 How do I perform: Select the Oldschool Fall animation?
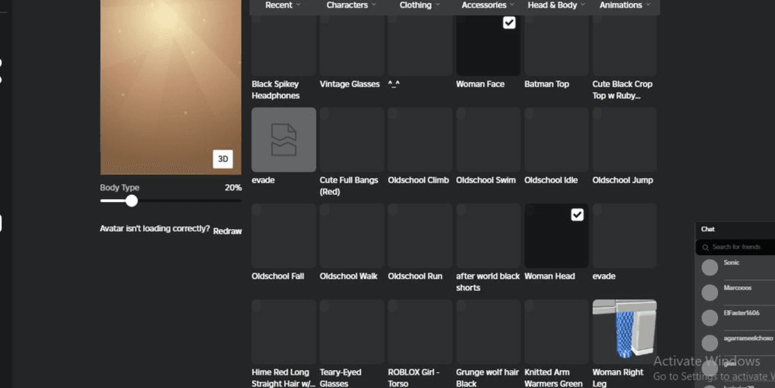click(284, 236)
